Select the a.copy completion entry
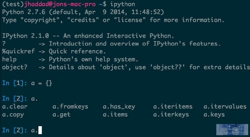The image size is (250, 137). click(x=13, y=115)
